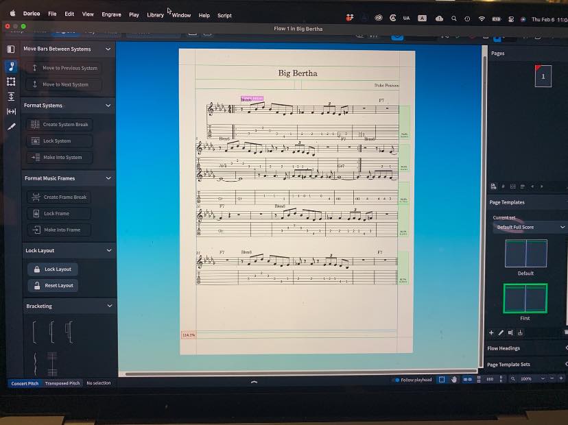Select the pen-shaped tool in the toolbox

[x=12, y=127]
